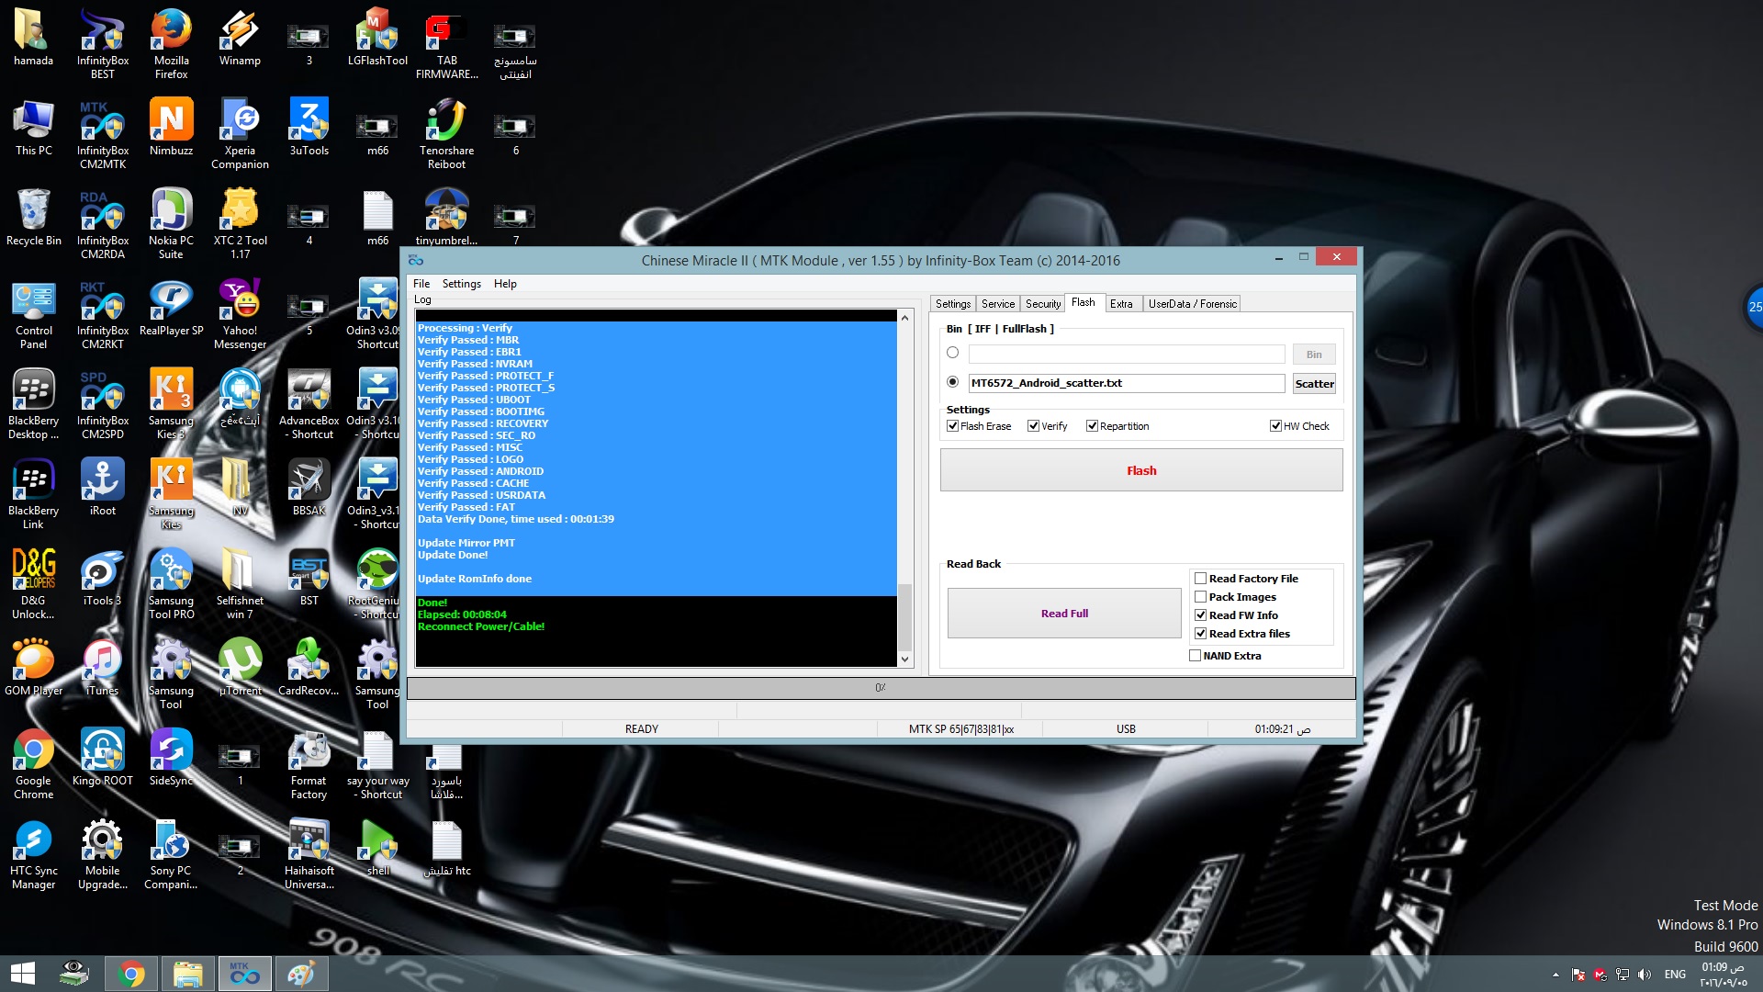Disable Read FW Info checkbox
1763x992 pixels.
(x=1200, y=615)
